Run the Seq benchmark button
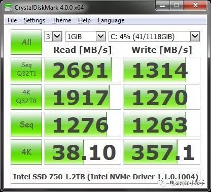The height and width of the screenshot is (192, 211). [x=26, y=124]
